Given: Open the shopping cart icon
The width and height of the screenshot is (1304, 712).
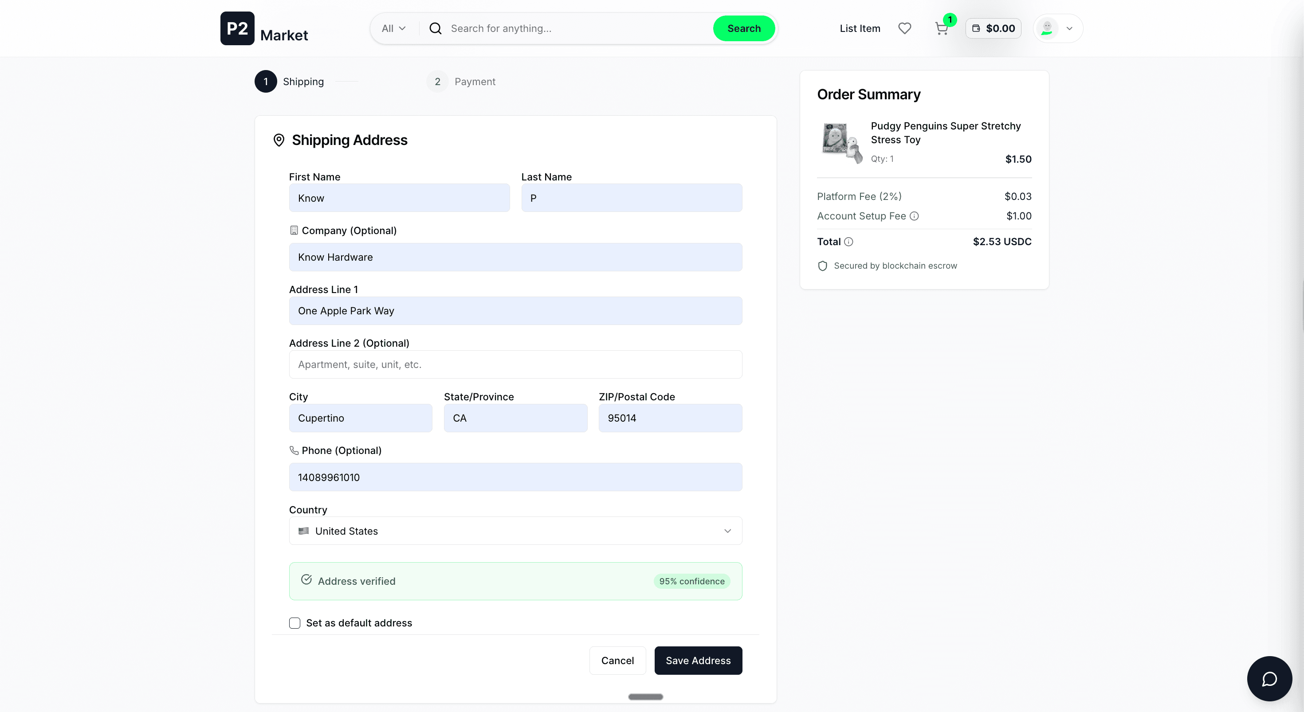Looking at the screenshot, I should click(x=941, y=28).
